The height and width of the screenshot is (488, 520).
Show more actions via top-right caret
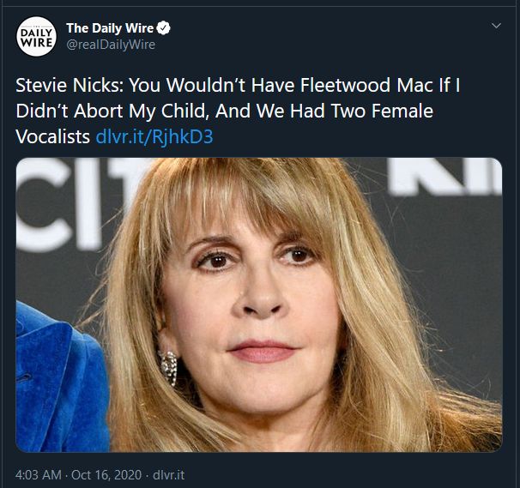(494, 27)
